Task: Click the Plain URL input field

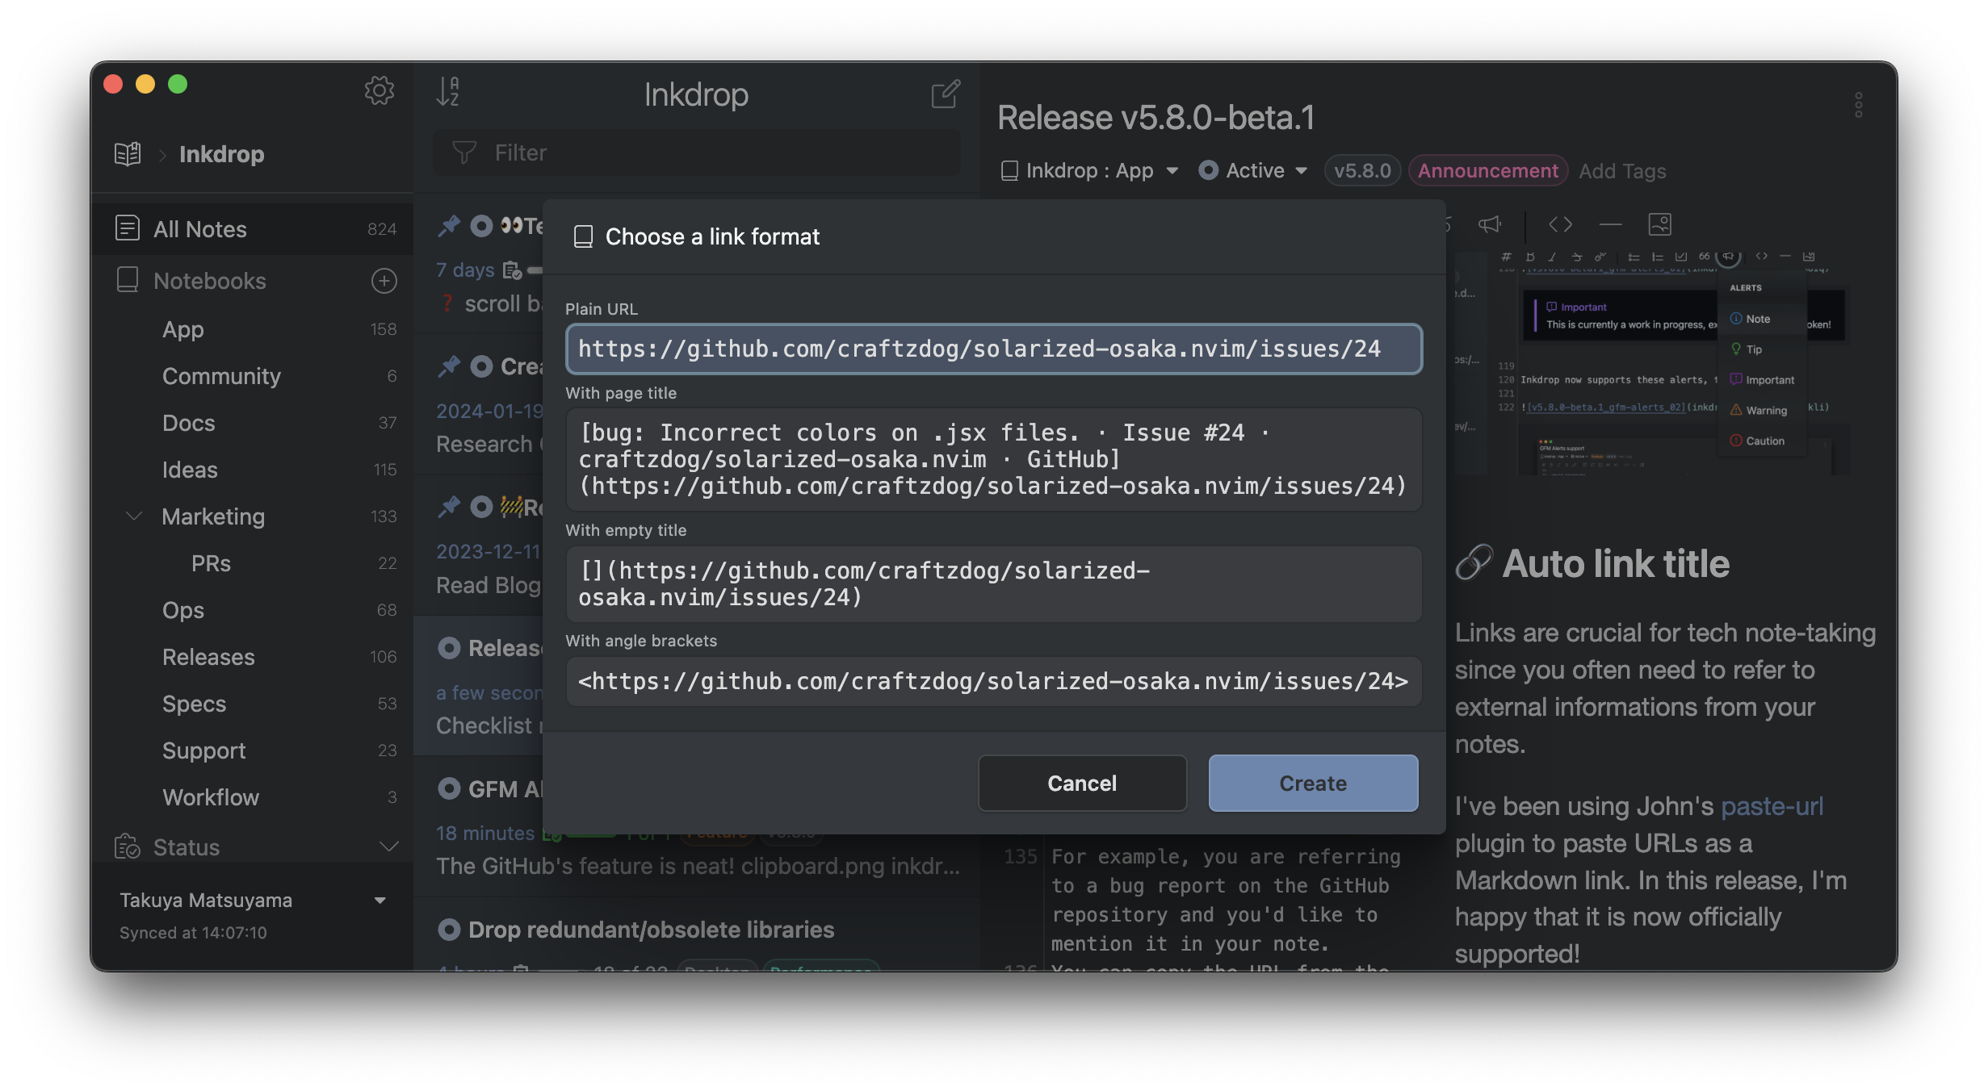Action: click(993, 349)
